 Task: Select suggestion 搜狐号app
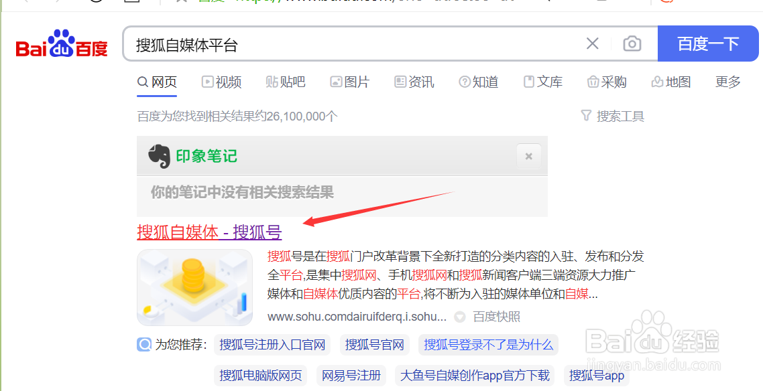click(x=597, y=376)
